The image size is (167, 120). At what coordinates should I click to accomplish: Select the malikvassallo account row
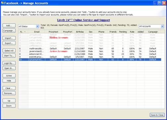tap(90, 48)
